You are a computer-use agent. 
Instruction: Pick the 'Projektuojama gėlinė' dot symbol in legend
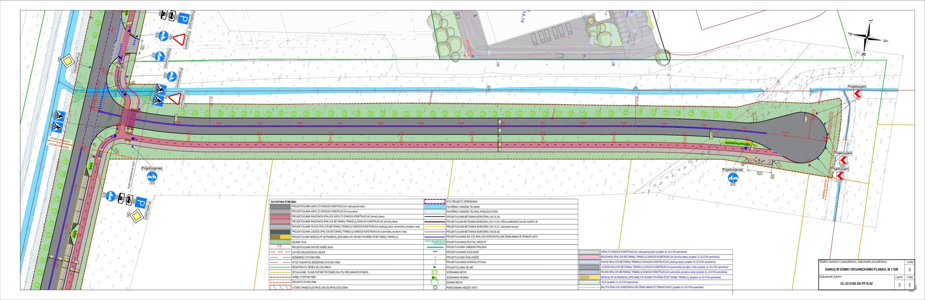(435, 267)
